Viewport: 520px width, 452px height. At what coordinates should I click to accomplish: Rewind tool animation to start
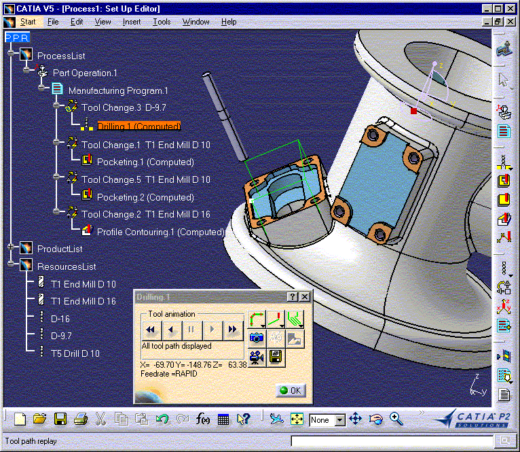point(151,330)
